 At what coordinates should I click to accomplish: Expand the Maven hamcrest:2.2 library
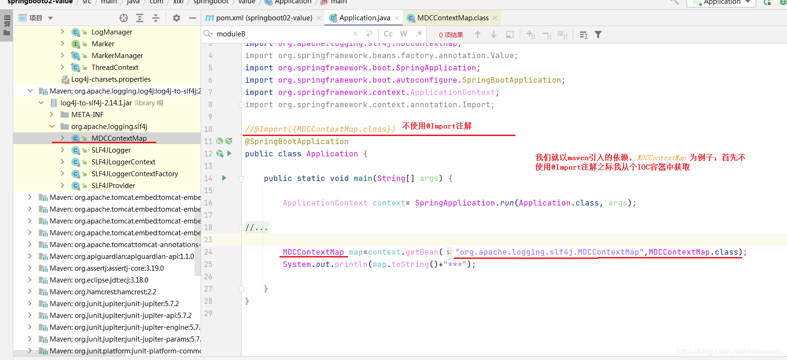coord(30,291)
